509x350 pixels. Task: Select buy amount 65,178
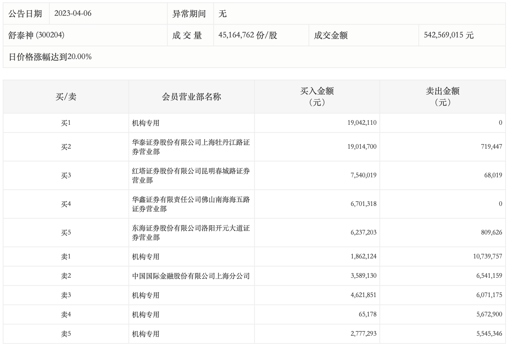(x=367, y=314)
